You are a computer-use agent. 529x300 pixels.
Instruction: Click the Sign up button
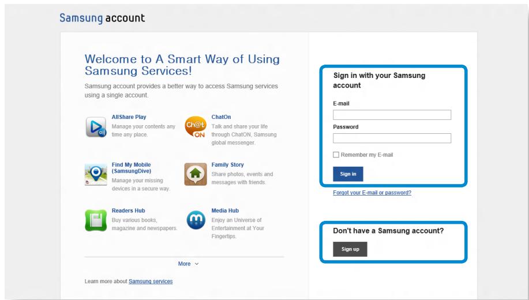click(350, 249)
